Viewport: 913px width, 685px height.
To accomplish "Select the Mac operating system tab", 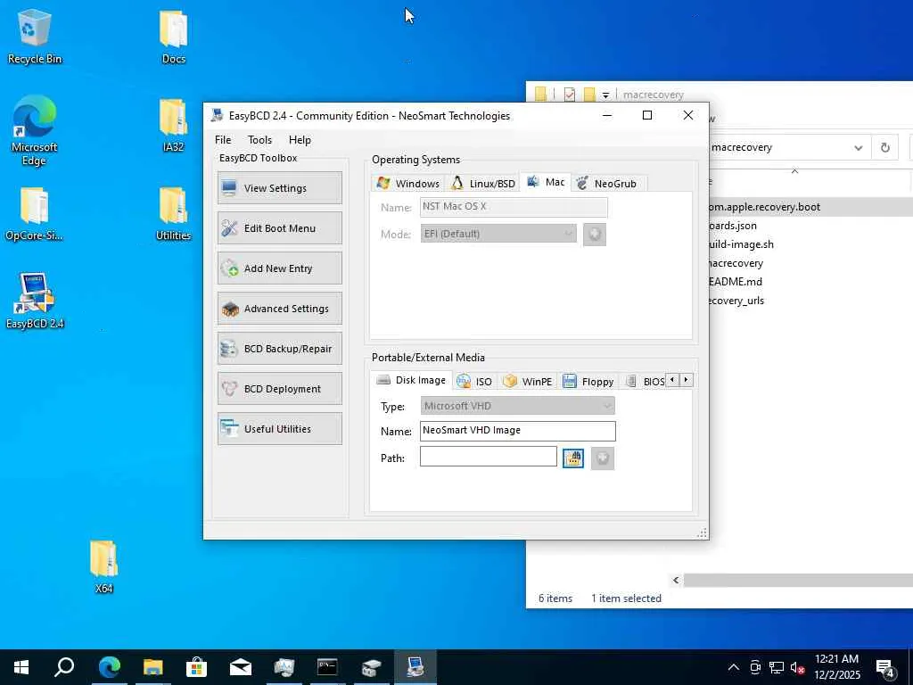I will (x=546, y=182).
